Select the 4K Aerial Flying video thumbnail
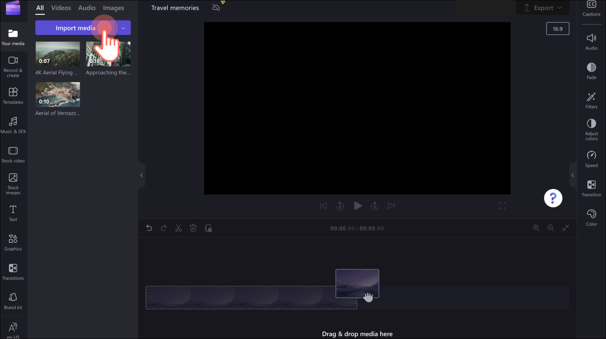606x339 pixels. pyautogui.click(x=58, y=54)
